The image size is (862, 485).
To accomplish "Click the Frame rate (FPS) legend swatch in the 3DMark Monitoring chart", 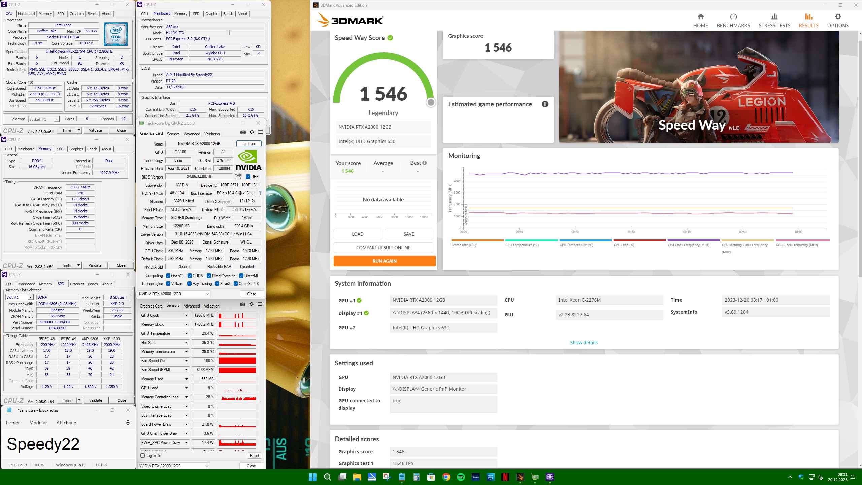I will tap(477, 240).
